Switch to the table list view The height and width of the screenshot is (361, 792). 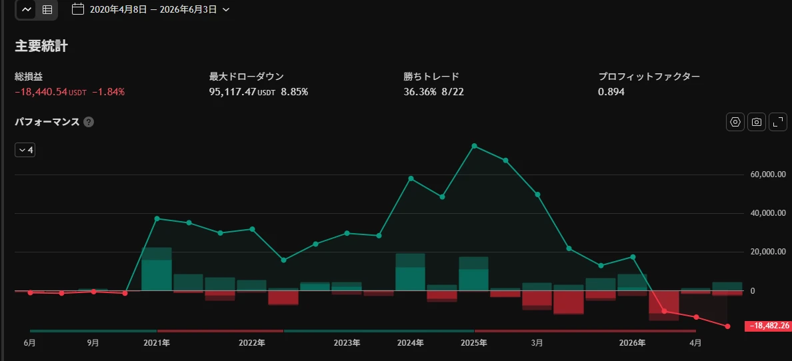[47, 9]
